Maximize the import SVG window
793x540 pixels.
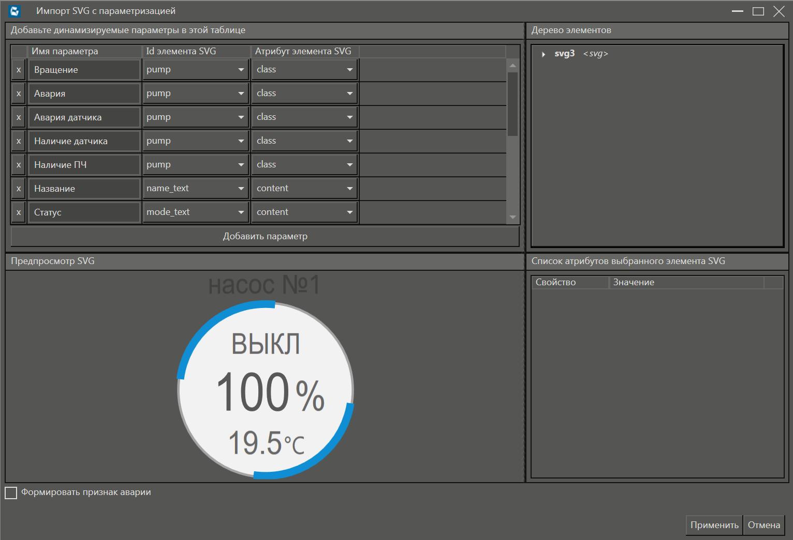coord(758,11)
